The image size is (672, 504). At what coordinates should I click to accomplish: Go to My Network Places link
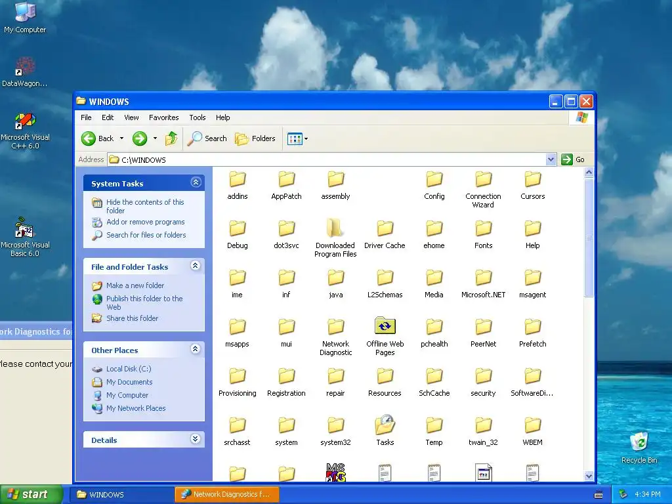click(136, 408)
